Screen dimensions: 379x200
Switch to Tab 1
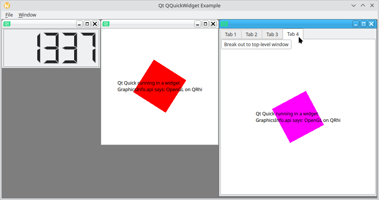[x=231, y=34]
